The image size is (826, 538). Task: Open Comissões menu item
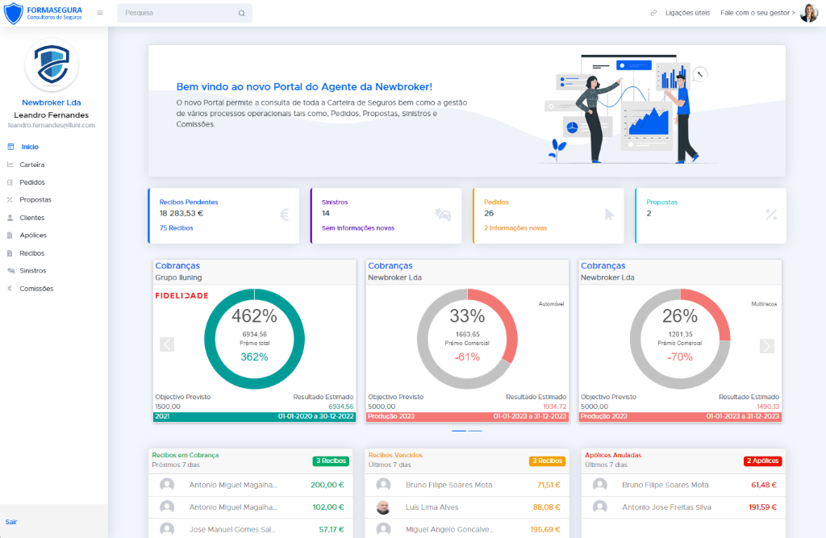click(36, 288)
